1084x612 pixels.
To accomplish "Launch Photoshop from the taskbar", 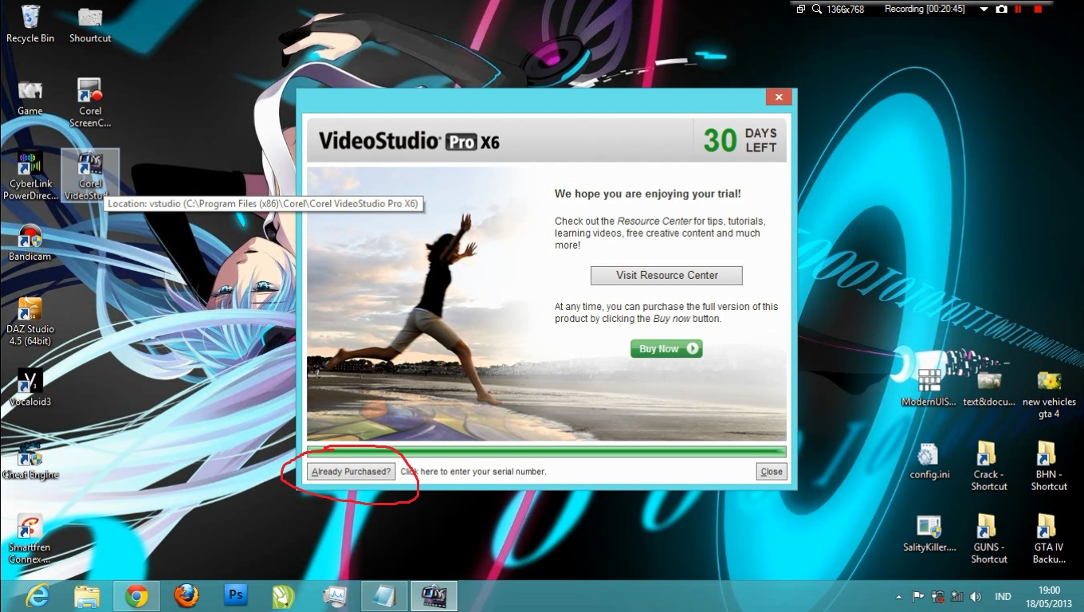I will click(235, 595).
